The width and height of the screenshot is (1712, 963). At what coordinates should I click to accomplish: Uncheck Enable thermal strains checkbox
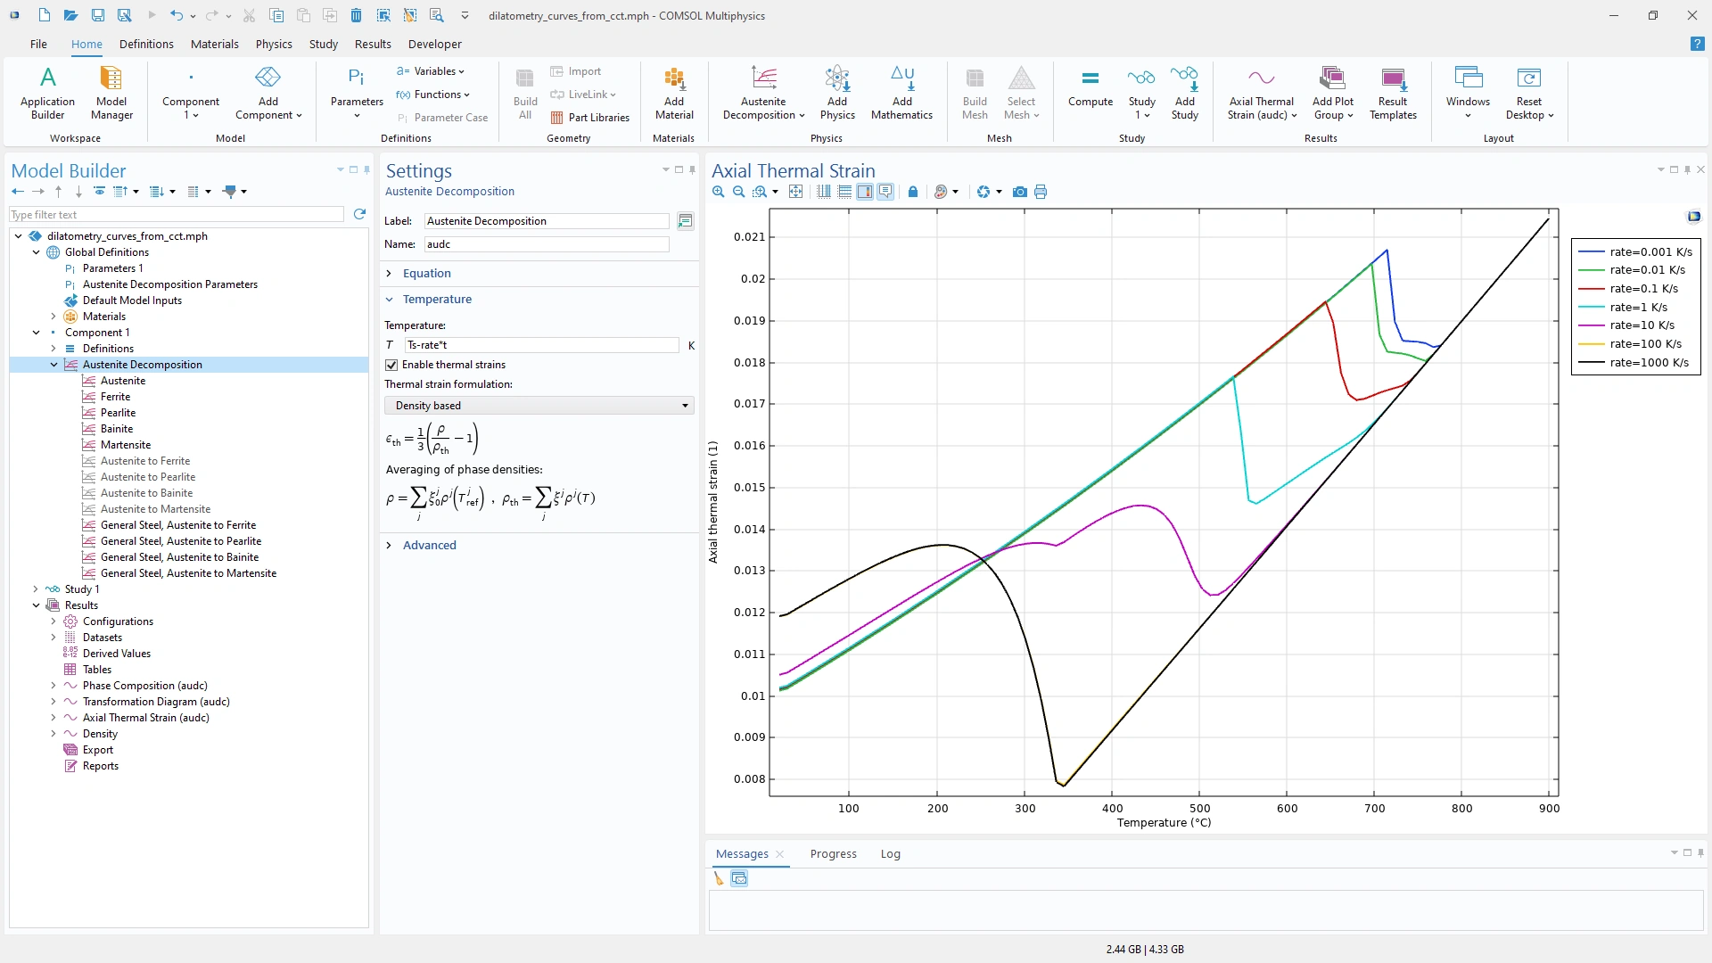coord(391,365)
